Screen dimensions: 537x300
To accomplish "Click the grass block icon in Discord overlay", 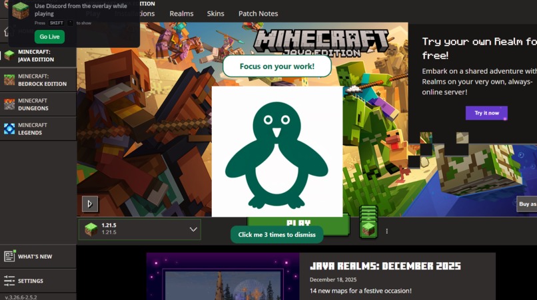I will click(21, 10).
